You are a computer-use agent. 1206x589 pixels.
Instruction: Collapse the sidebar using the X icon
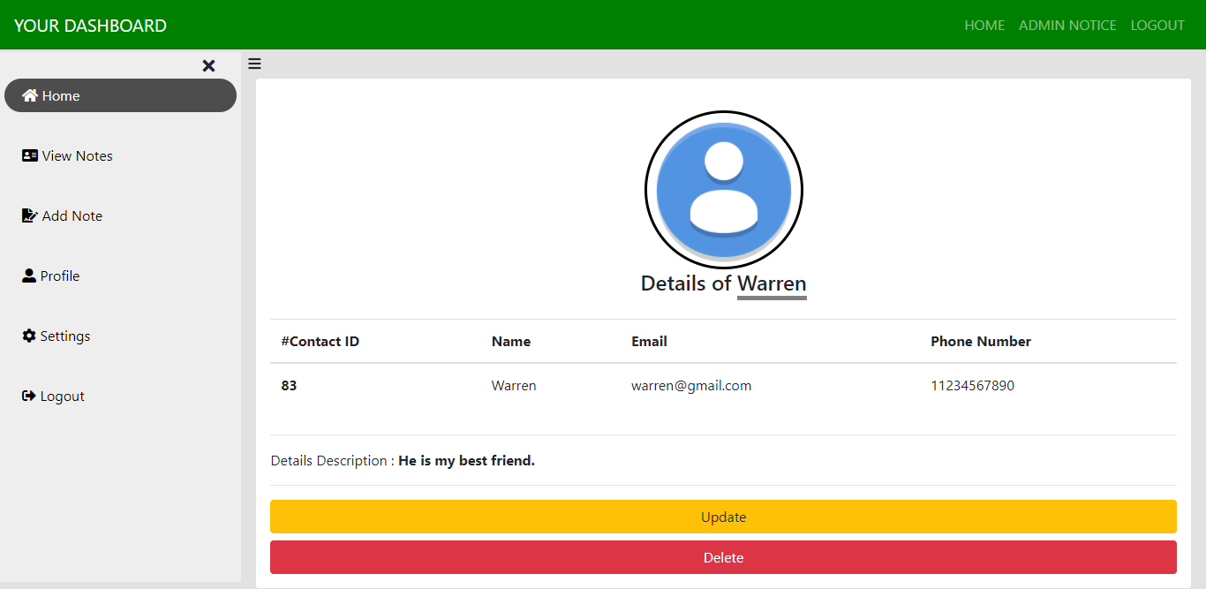[x=208, y=65]
